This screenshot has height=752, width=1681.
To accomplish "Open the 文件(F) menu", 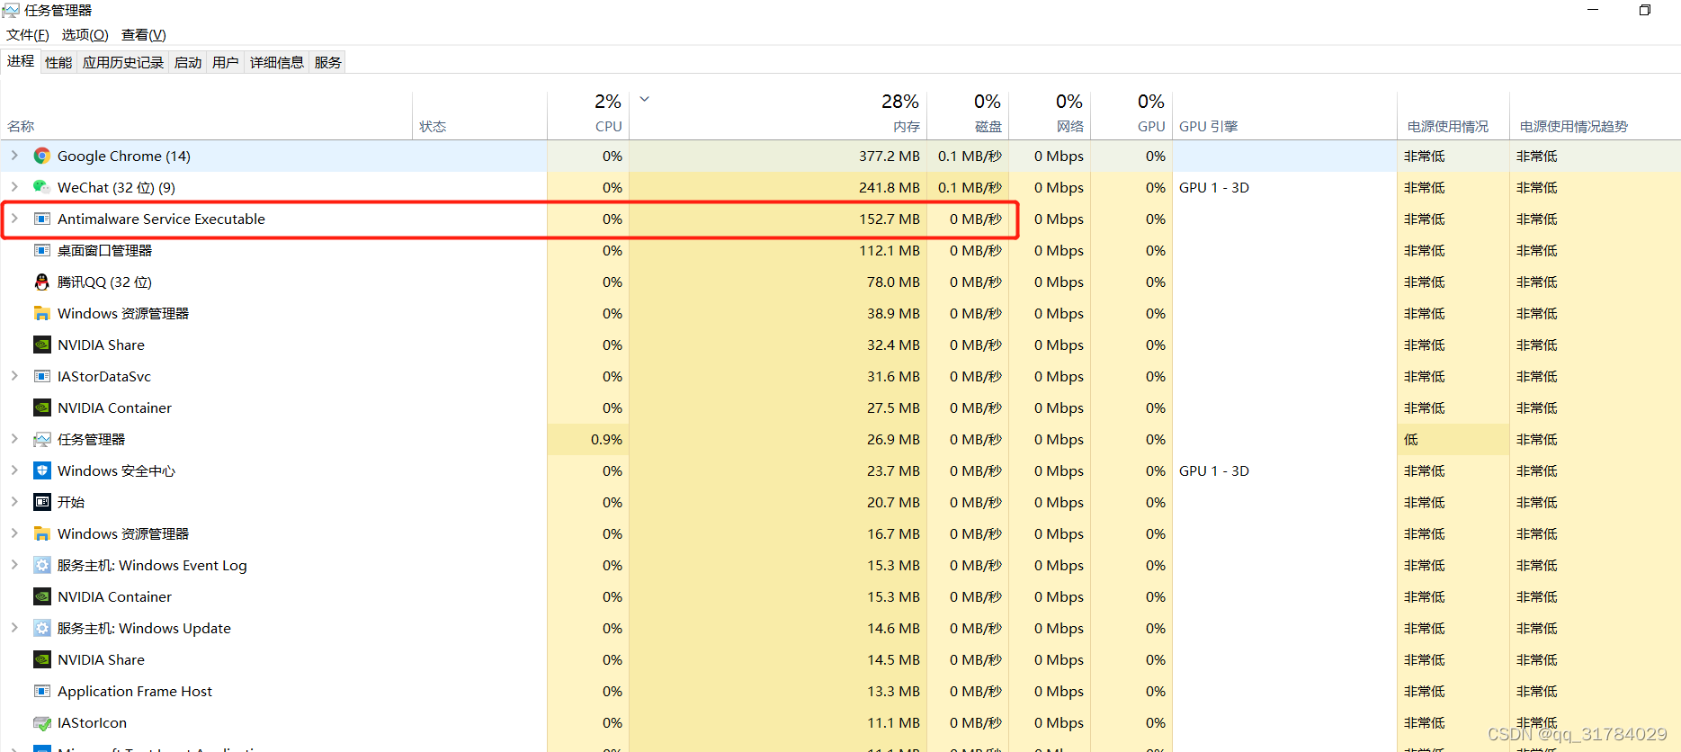I will pos(28,35).
